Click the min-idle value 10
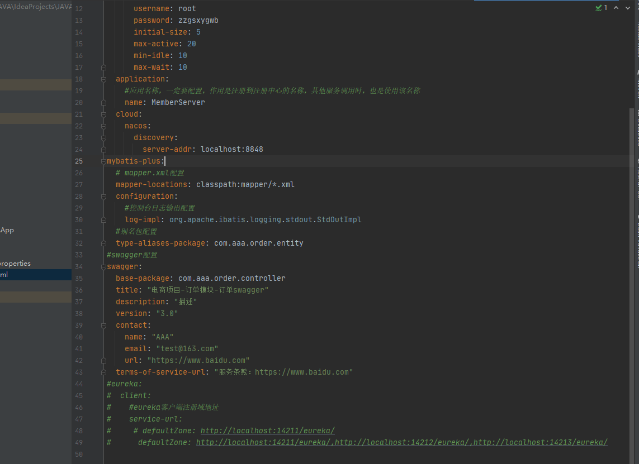Screen dimensions: 639x464 pos(183,55)
